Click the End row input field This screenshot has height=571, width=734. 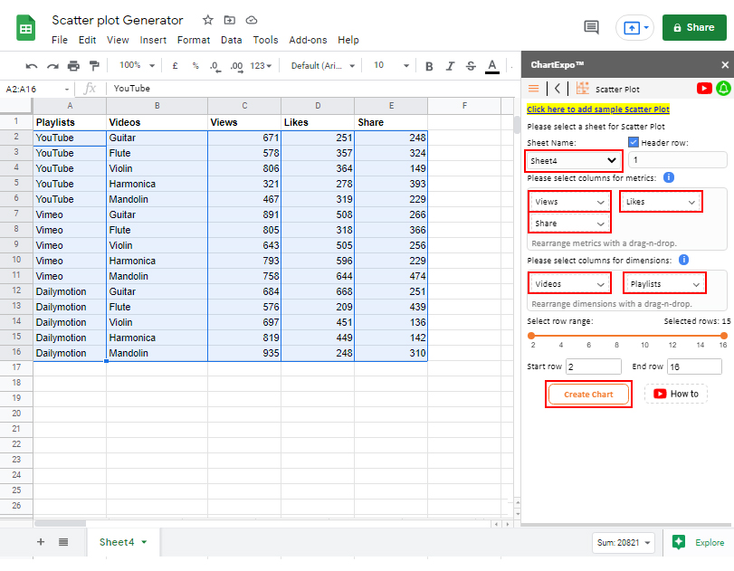click(695, 366)
